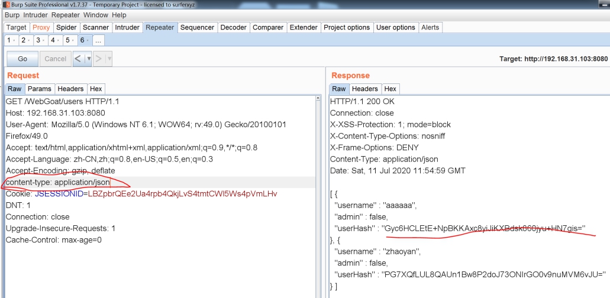Select Repeater request tab 3
Screen dimensions: 610x298
pos(38,40)
